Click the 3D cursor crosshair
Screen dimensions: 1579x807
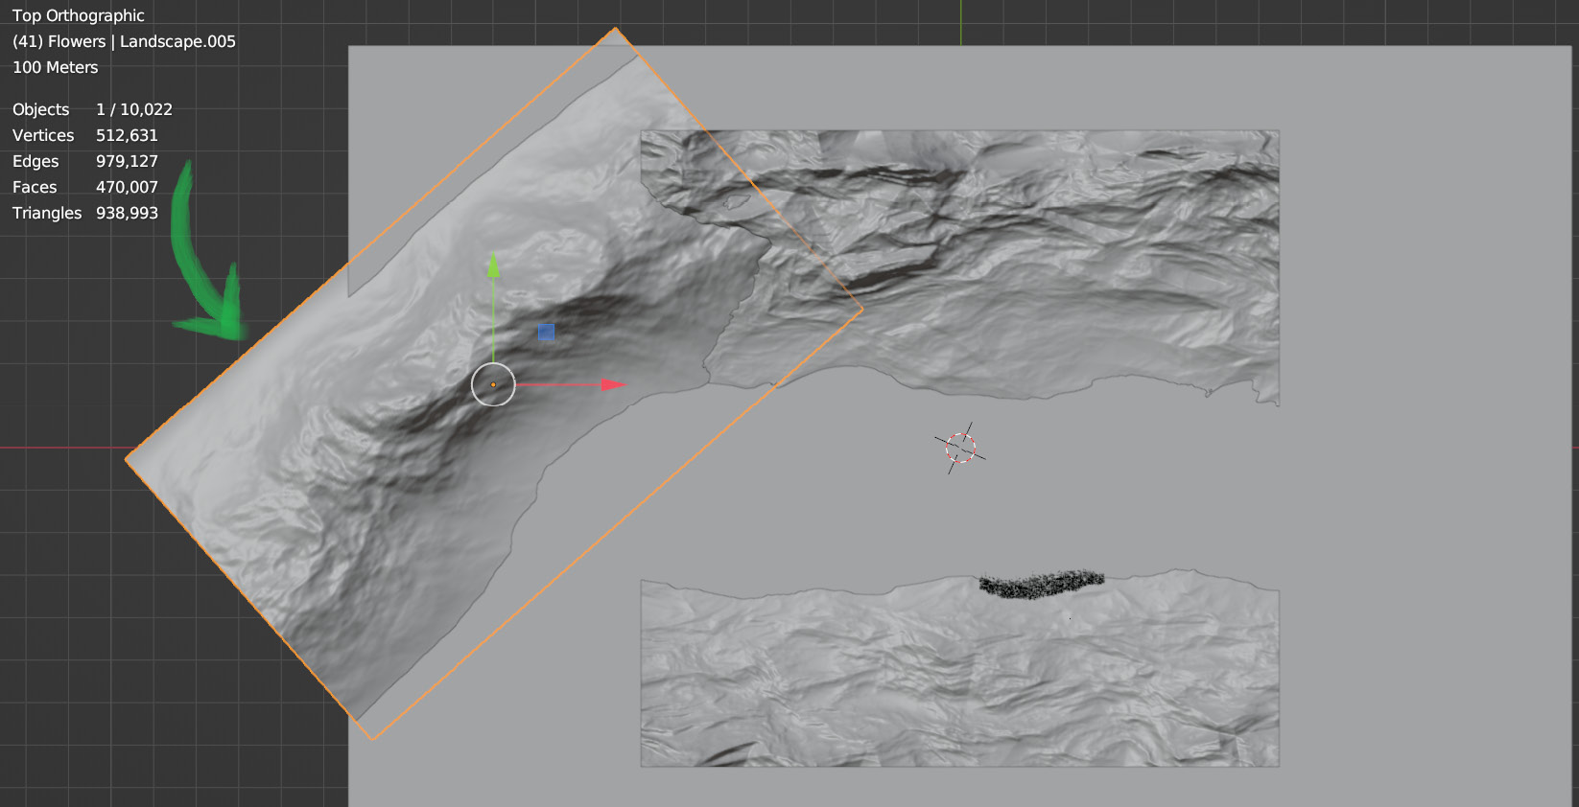pyautogui.click(x=960, y=448)
